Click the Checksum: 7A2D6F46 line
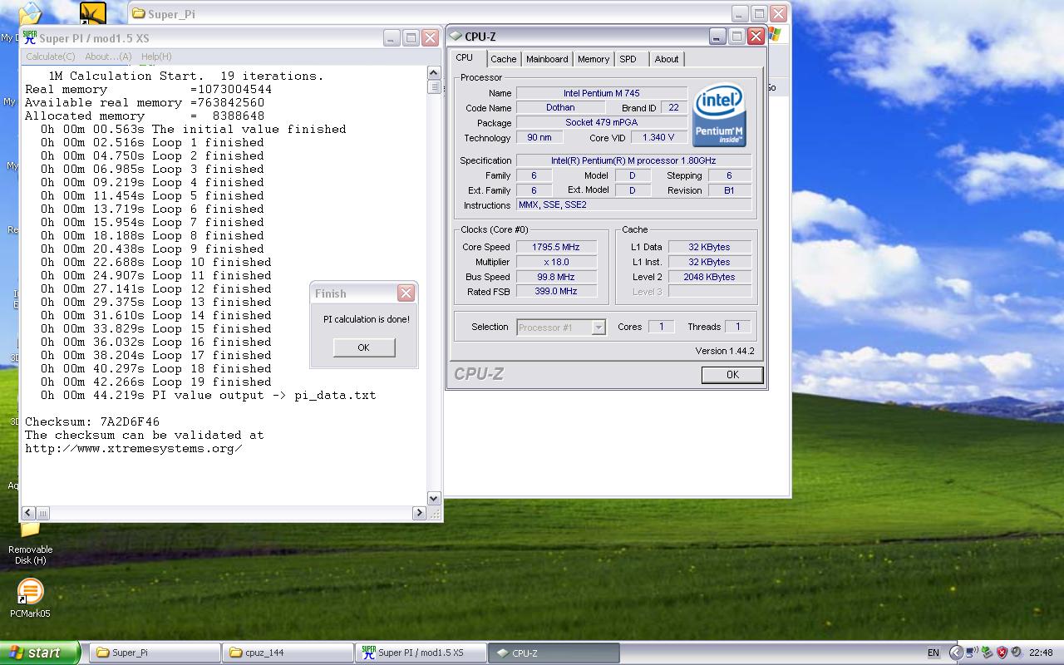Viewport: 1064px width, 665px height. [92, 421]
